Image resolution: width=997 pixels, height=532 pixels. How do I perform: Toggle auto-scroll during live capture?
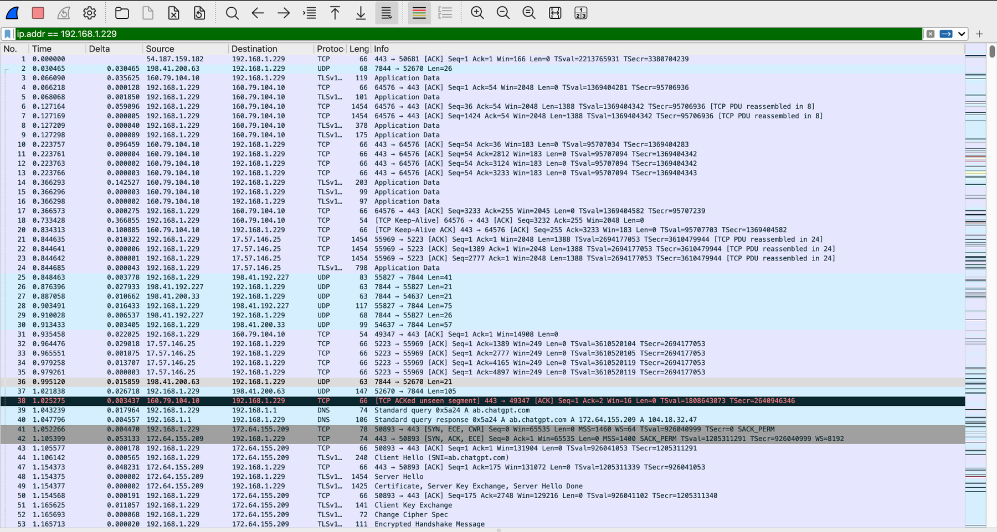(x=387, y=13)
